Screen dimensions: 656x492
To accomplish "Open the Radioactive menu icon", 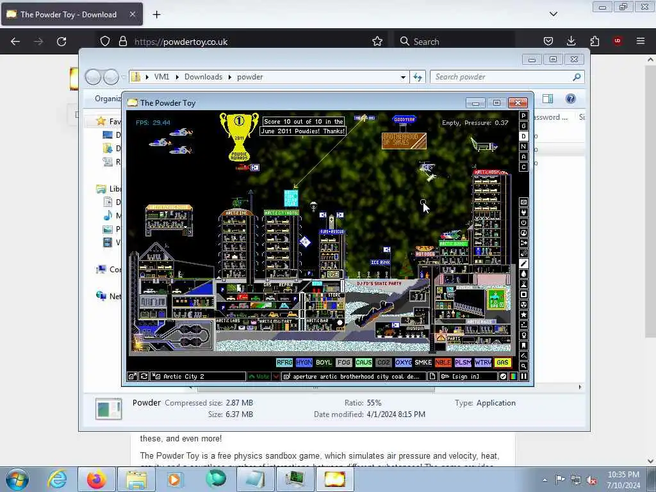I will click(x=523, y=304).
